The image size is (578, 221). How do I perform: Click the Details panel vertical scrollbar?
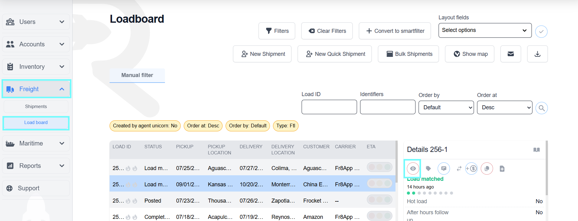(547, 168)
